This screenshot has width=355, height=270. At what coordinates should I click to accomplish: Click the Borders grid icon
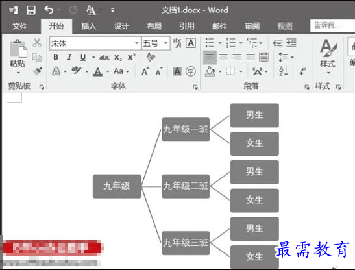pos(230,71)
